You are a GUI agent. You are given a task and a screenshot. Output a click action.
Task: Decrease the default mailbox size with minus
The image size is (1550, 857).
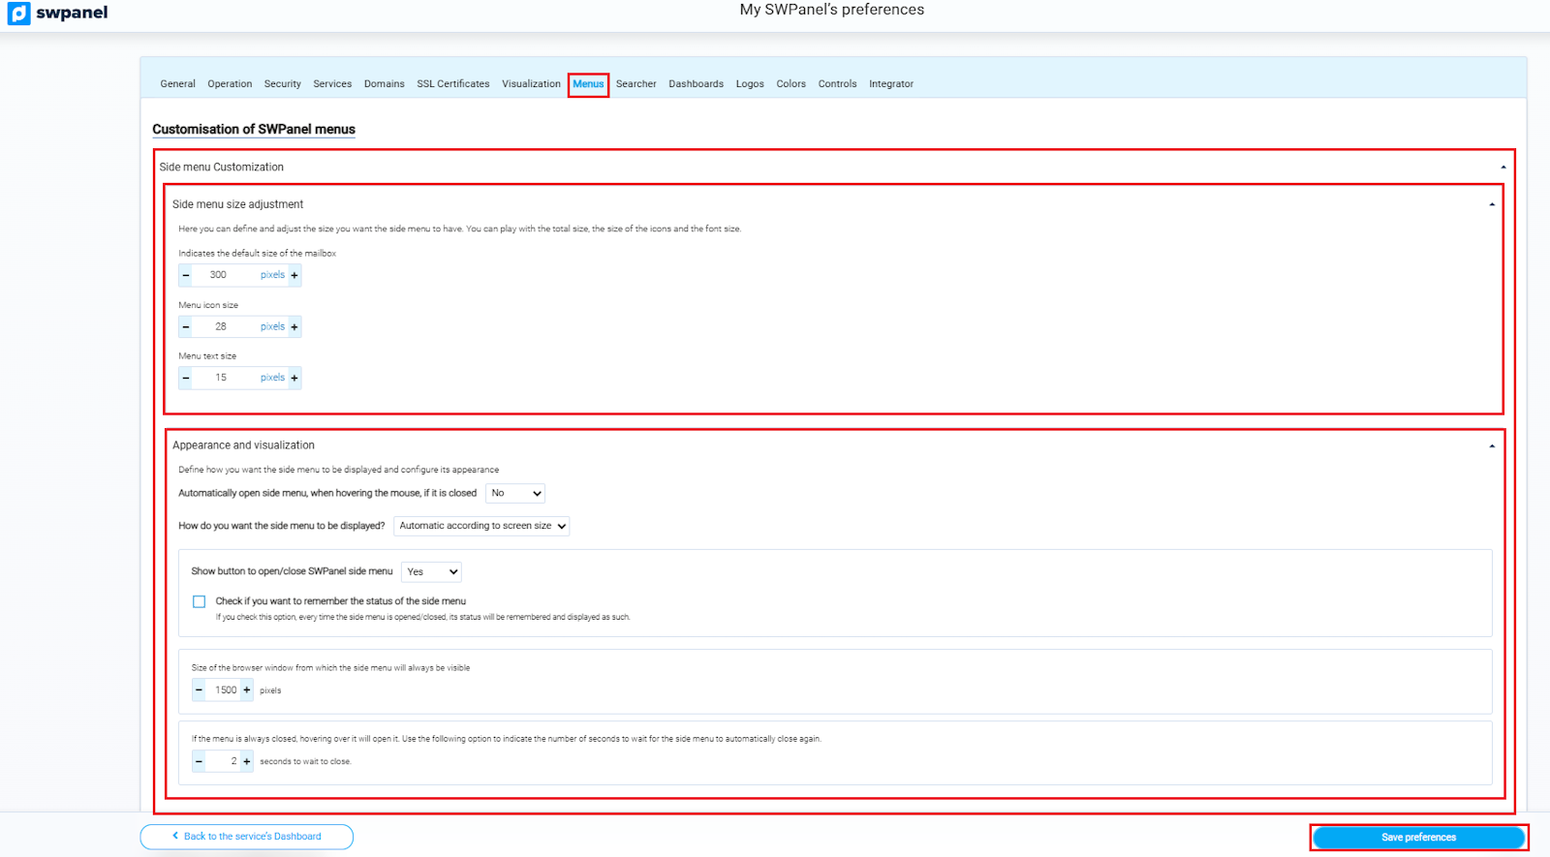click(186, 275)
